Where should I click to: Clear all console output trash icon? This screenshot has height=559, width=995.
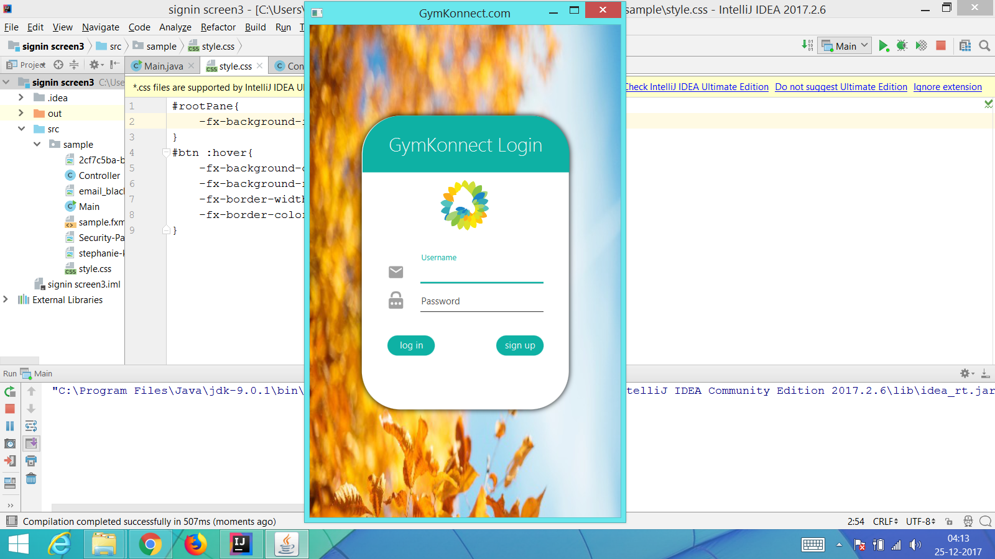click(31, 478)
